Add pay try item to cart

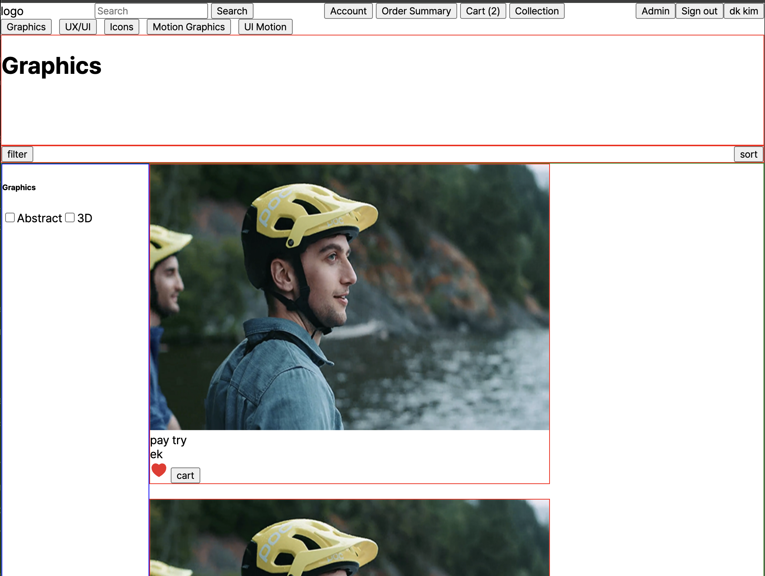tap(185, 476)
